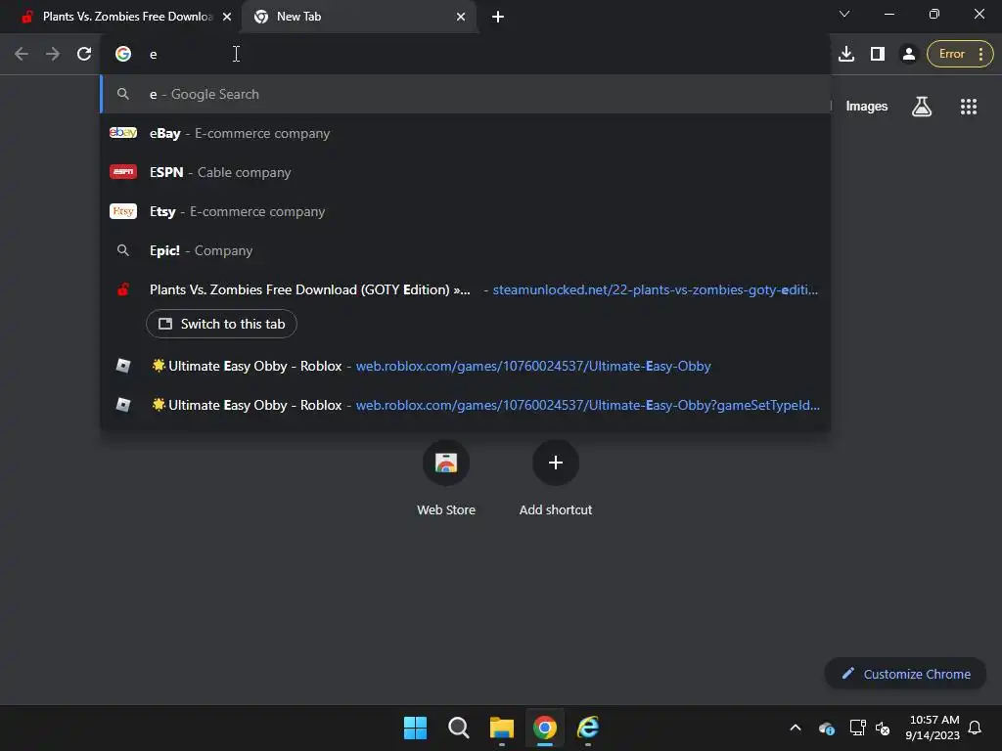Open first Ultimate Easy Obby Roblox suggestion
This screenshot has height=751, width=1002.
tap(465, 366)
